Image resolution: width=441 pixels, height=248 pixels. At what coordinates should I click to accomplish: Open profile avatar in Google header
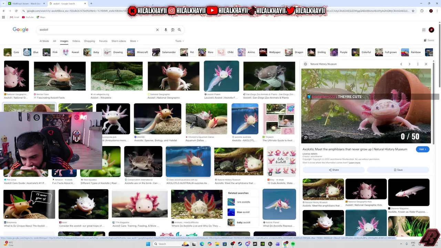[x=431, y=30]
